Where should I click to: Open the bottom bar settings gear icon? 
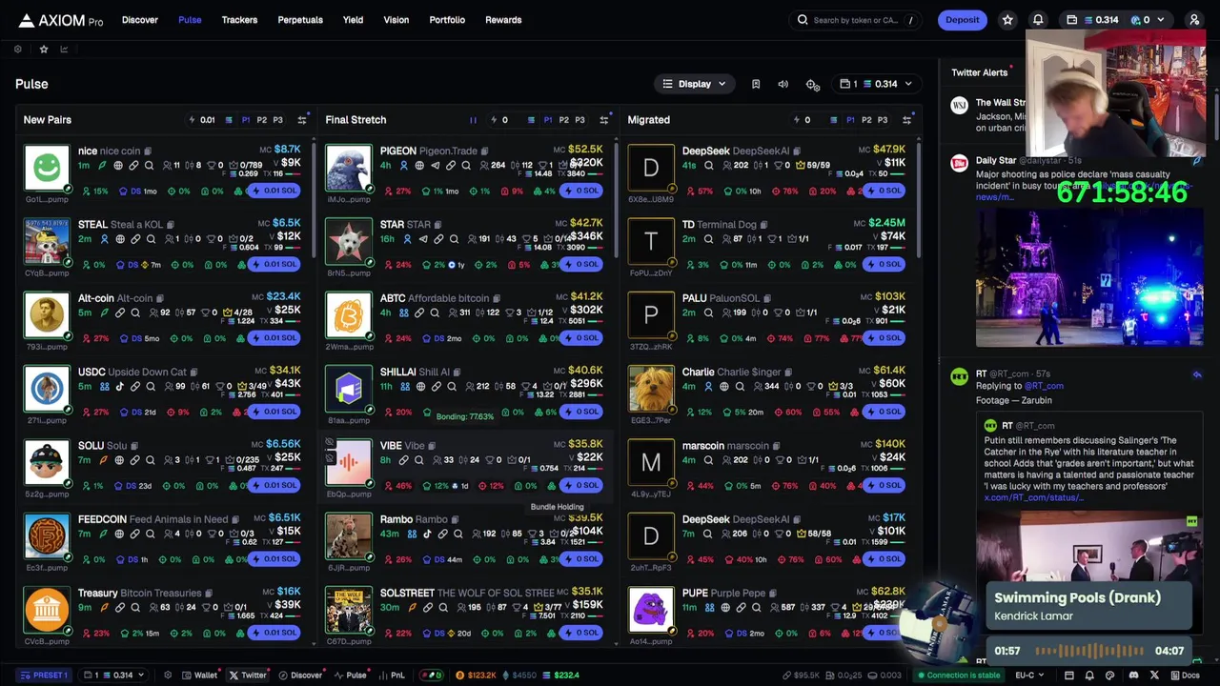[168, 676]
